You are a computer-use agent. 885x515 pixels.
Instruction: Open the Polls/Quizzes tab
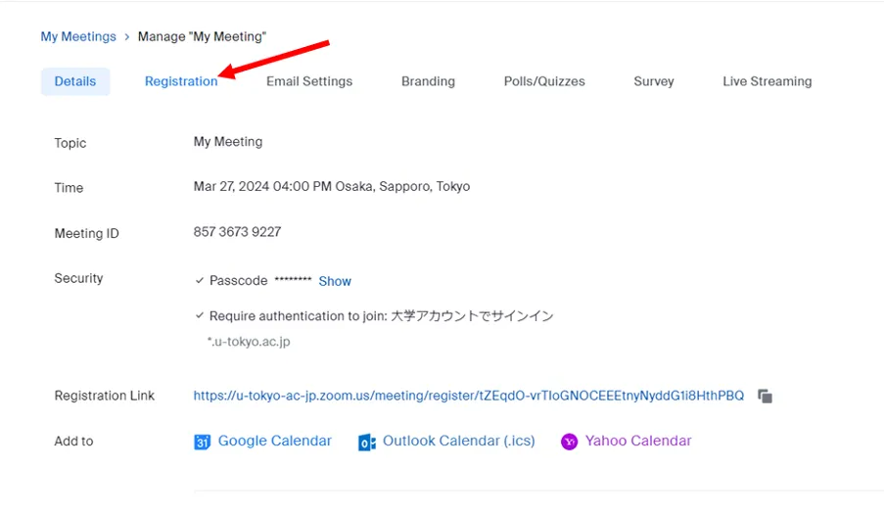click(544, 81)
